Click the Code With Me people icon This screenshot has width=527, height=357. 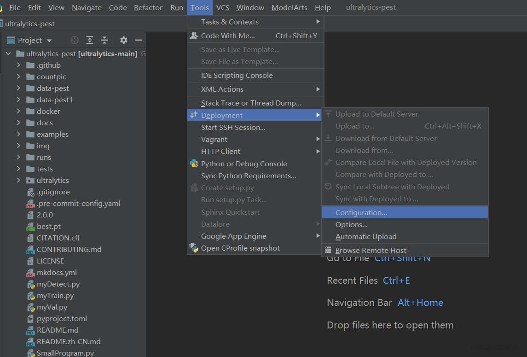click(x=194, y=35)
